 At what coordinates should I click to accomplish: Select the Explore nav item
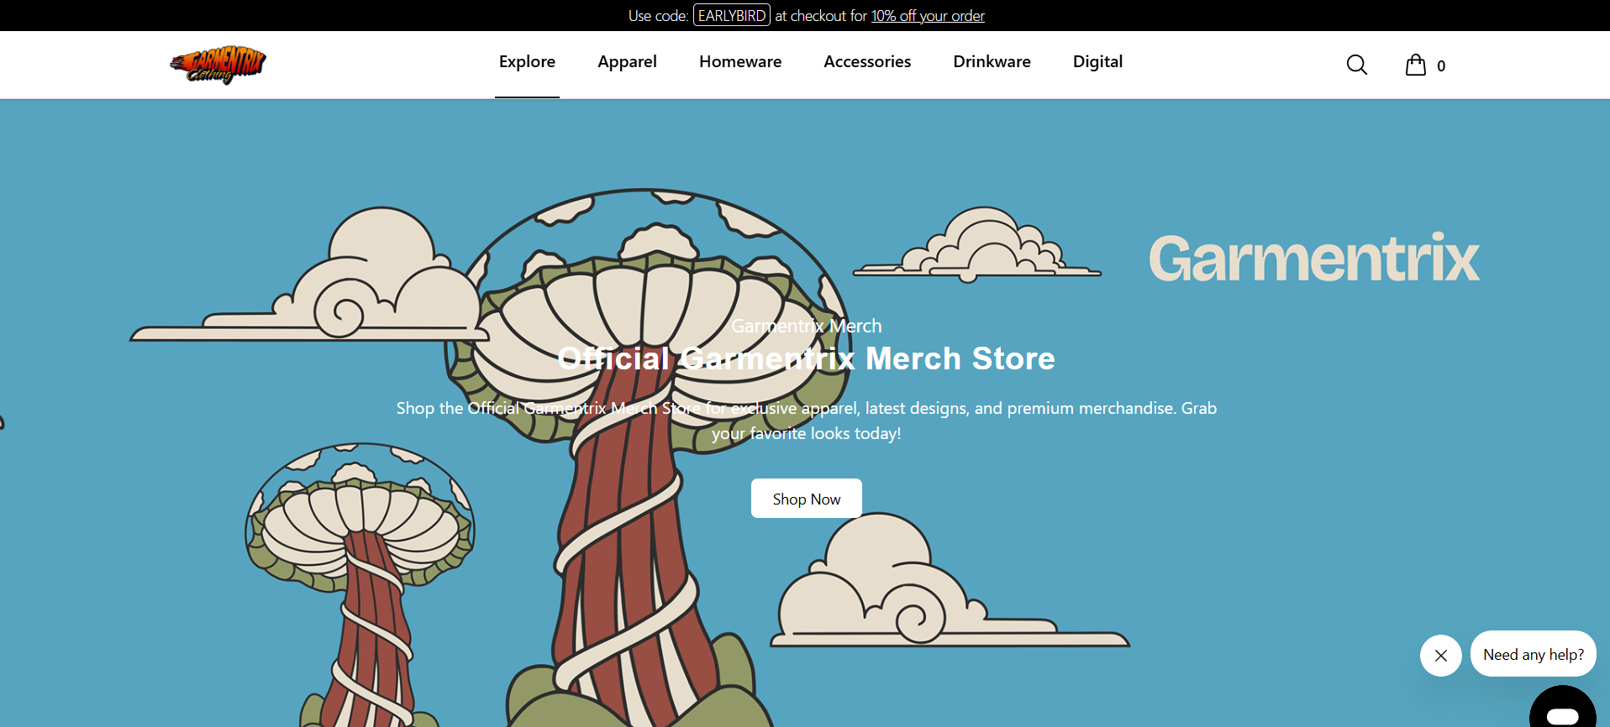point(527,62)
